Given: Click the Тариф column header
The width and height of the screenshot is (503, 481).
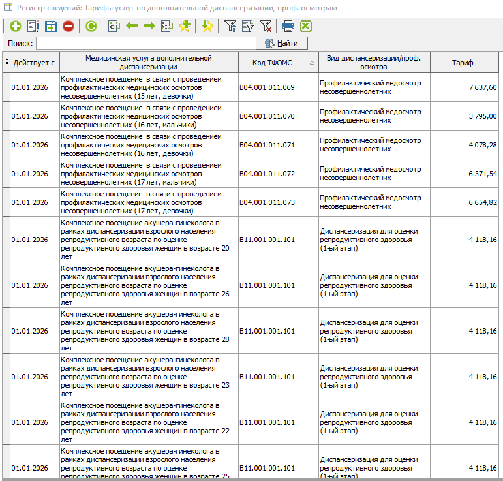Looking at the screenshot, I should tap(463, 63).
